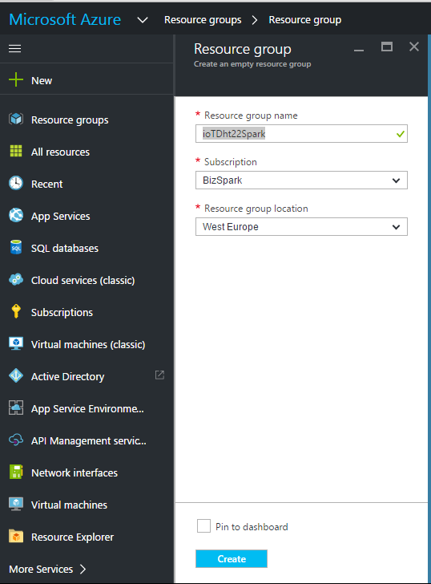This screenshot has width=431, height=584.
Task: Minimize the Resource group blade
Action: tap(359, 50)
